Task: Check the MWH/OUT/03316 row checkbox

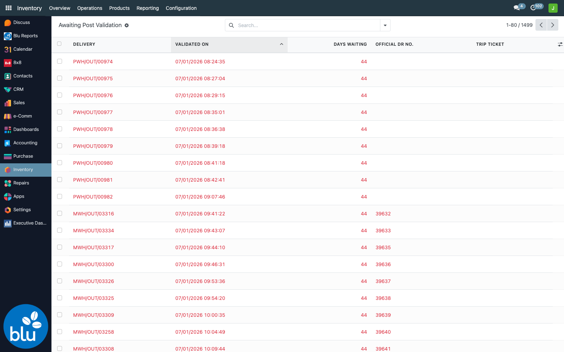Action: (x=60, y=213)
